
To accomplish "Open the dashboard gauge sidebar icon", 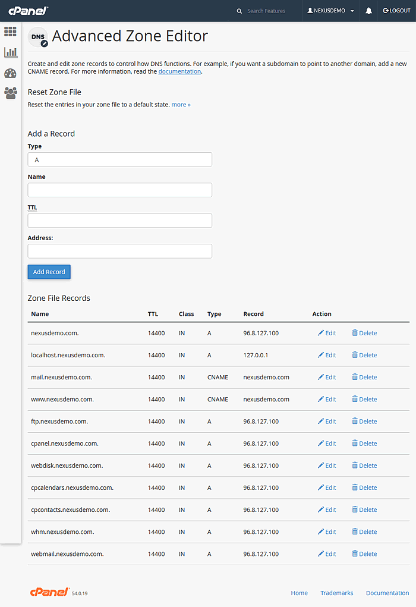I will (10, 73).
